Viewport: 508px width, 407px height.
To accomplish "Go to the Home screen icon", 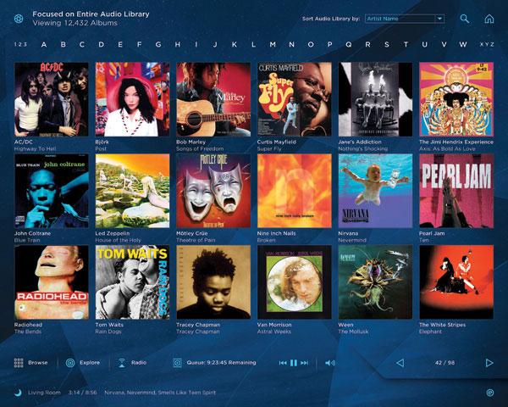I will pyautogui.click(x=489, y=19).
